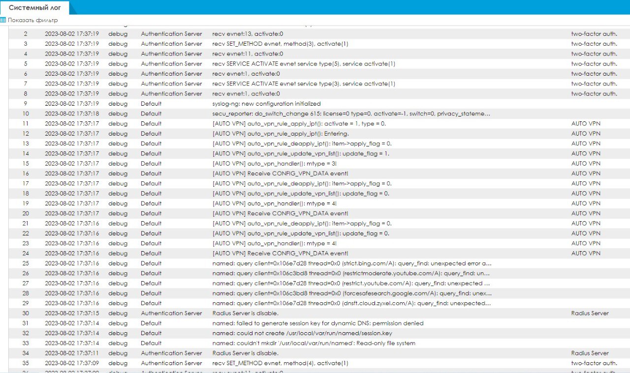Click 'Radius Server is disable.' in row 30
Image resolution: width=630 pixels, height=373 pixels.
point(246,313)
